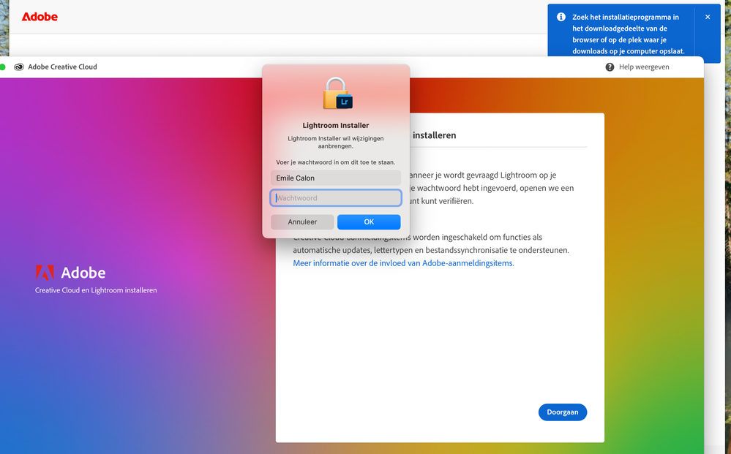The width and height of the screenshot is (731, 454).
Task: Click the green window button of the installer
Action: coord(2,67)
